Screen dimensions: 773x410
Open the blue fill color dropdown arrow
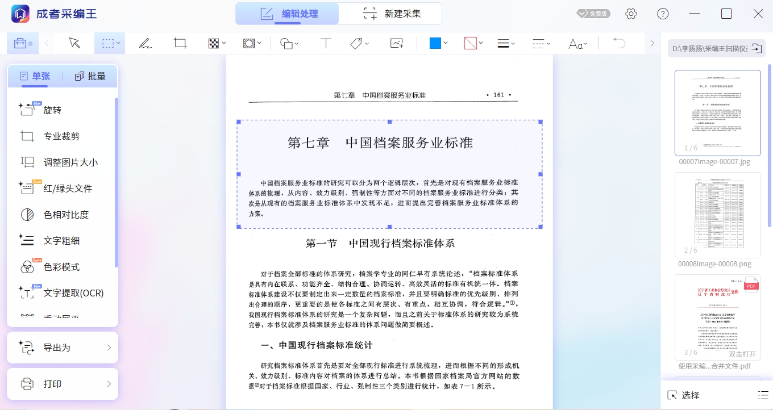446,43
